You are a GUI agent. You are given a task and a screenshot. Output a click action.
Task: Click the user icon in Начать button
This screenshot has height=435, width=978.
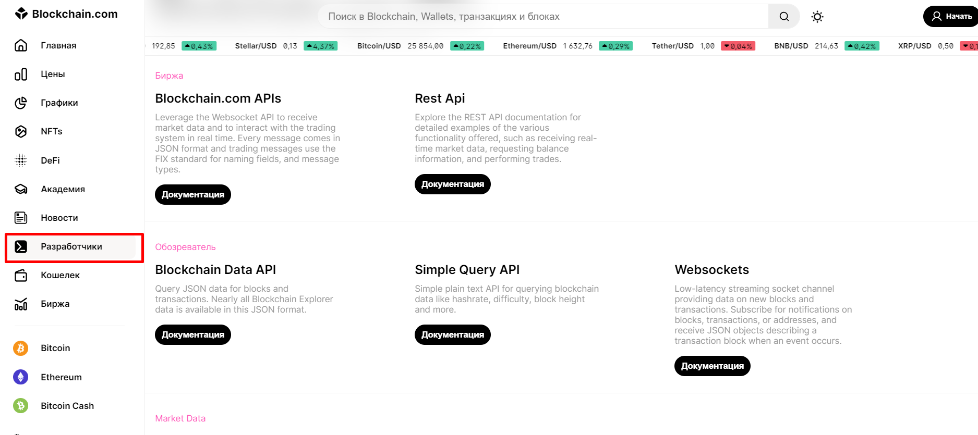[x=937, y=16]
